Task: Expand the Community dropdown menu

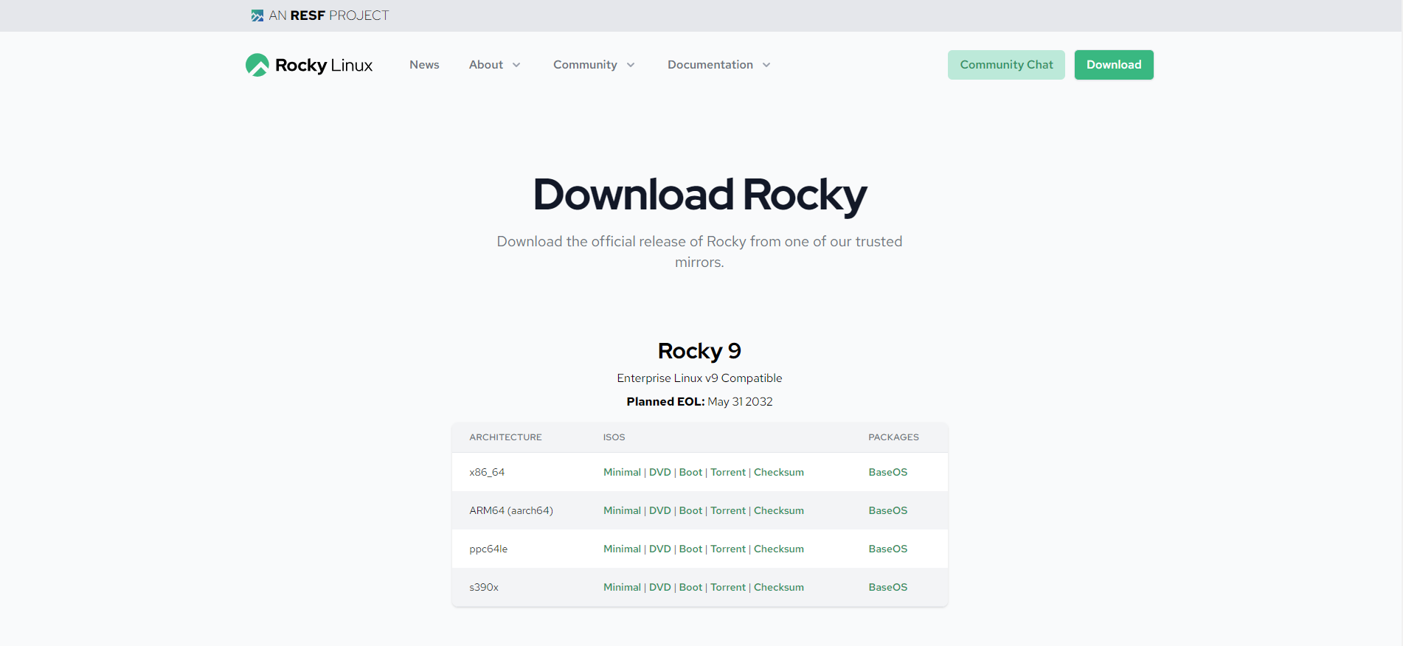Action: click(x=593, y=65)
